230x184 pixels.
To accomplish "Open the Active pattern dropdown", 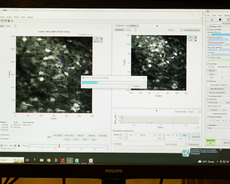I will (225, 85).
